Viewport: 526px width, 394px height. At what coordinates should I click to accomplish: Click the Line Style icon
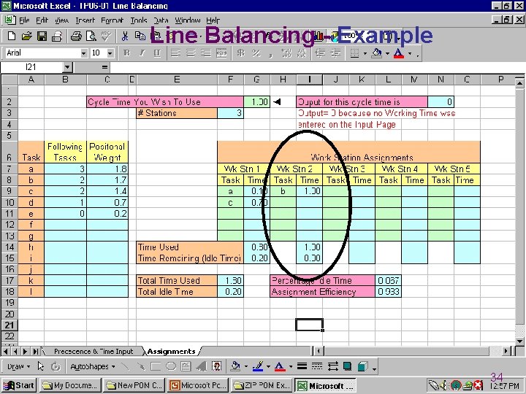tap(302, 366)
